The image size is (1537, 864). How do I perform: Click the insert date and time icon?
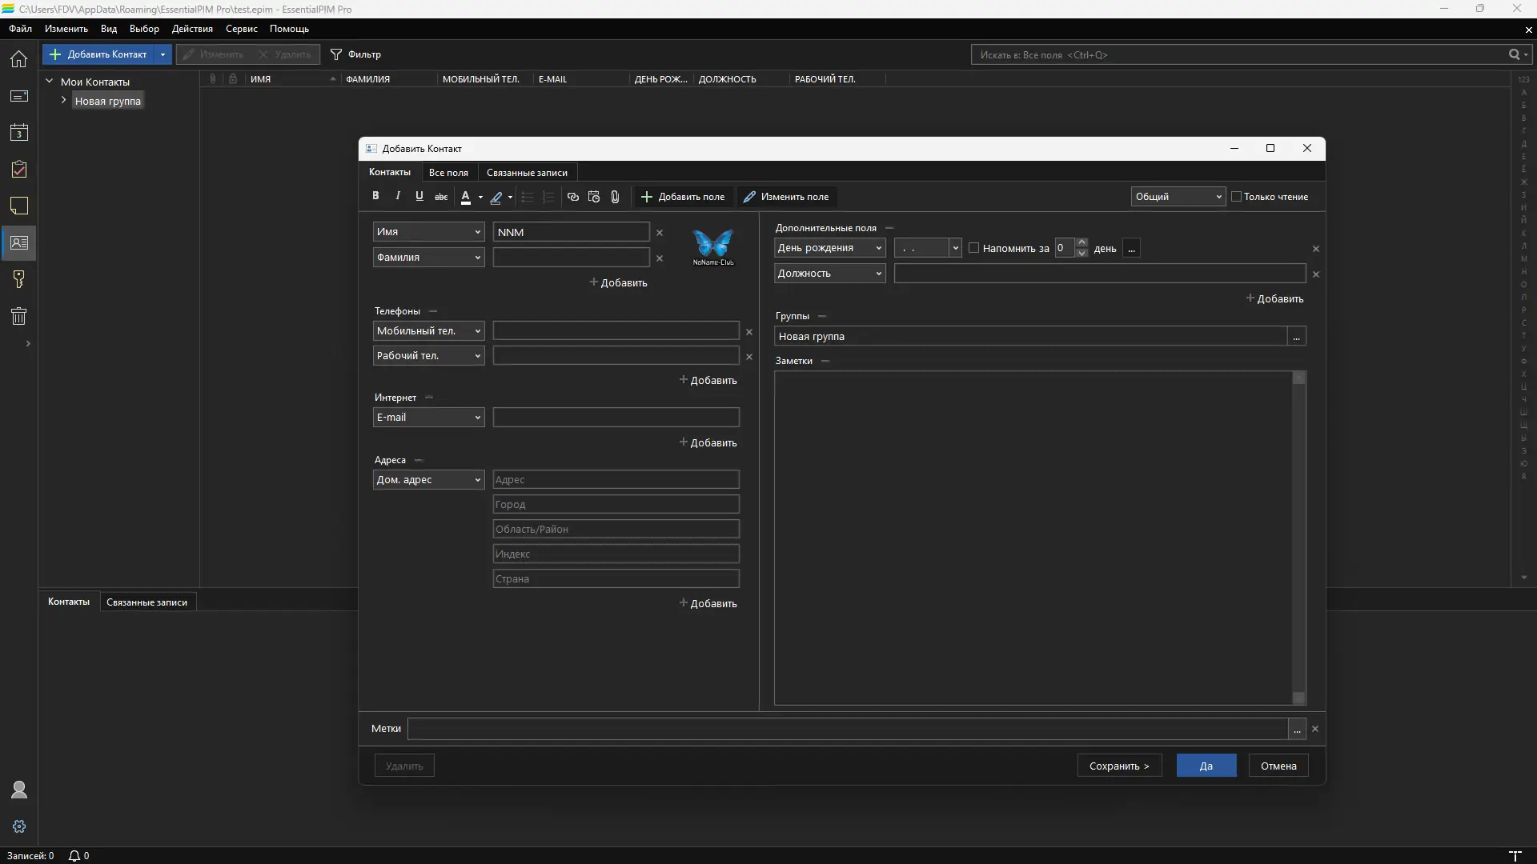click(x=594, y=197)
